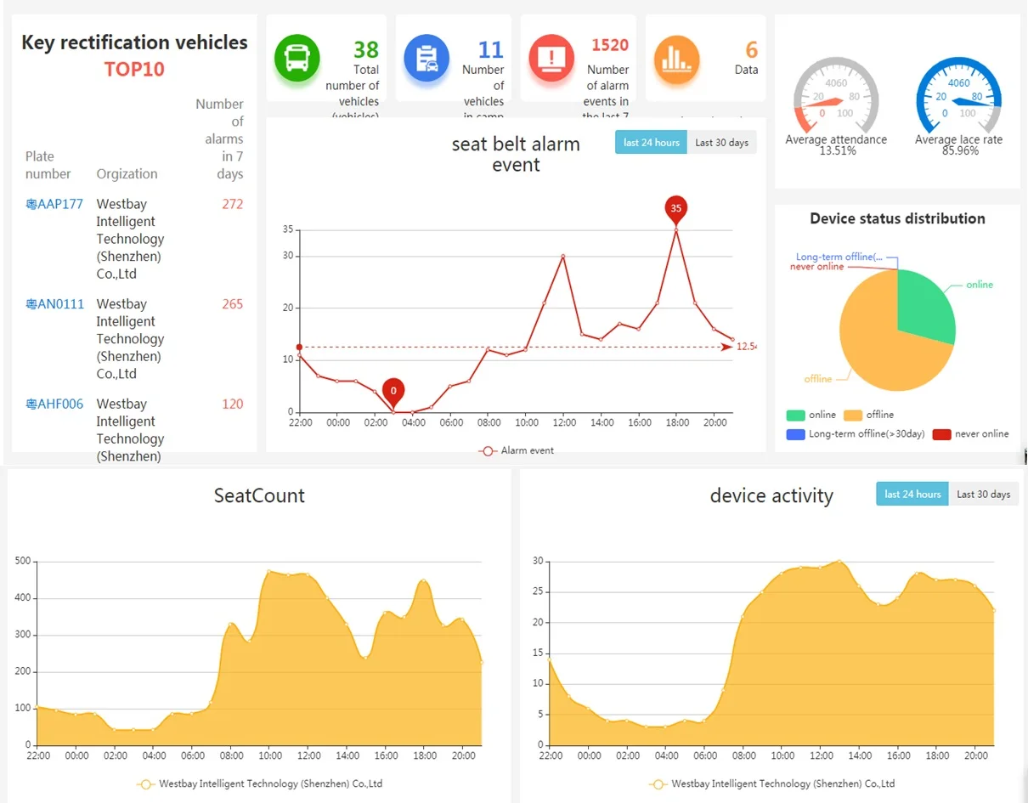Switch device activity chart to Last 30 days

(x=983, y=495)
